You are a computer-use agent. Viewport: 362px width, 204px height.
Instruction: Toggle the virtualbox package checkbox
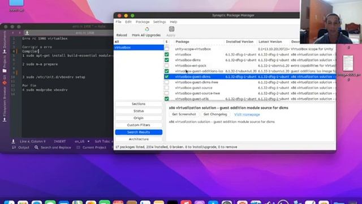(x=167, y=54)
